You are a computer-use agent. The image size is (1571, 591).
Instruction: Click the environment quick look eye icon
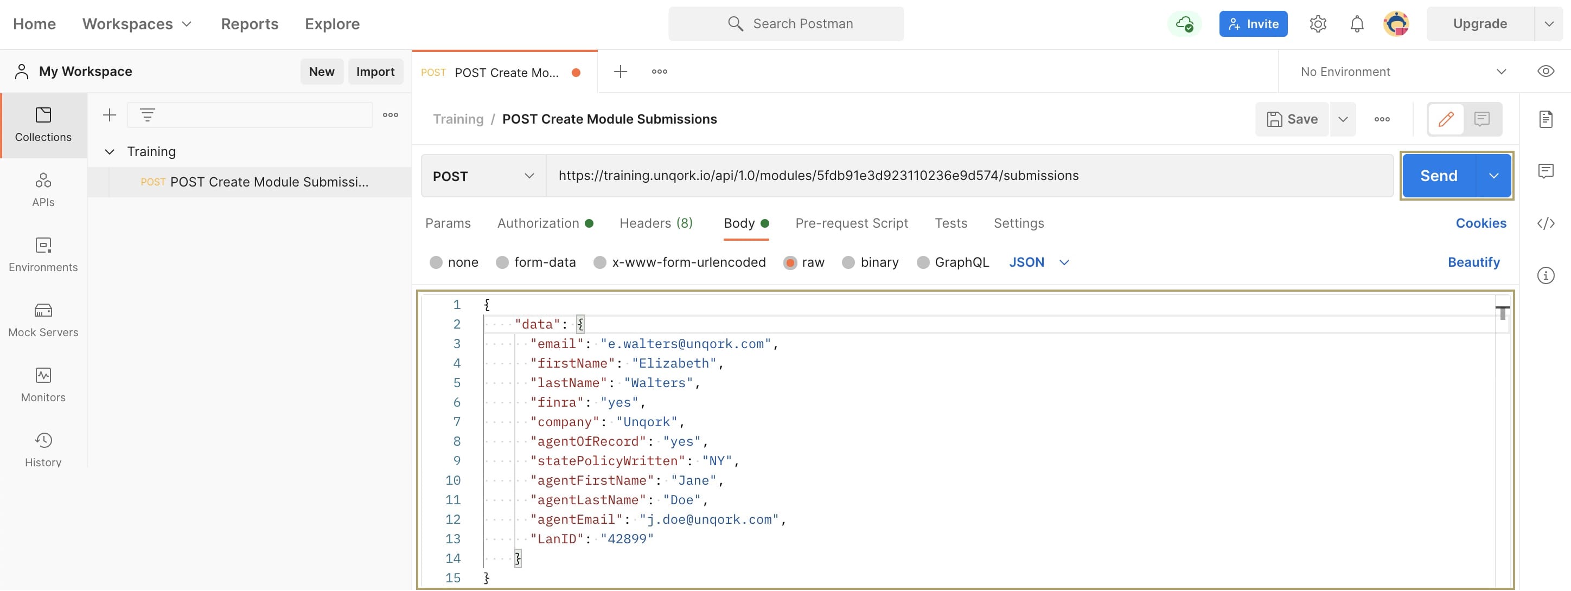(1546, 71)
